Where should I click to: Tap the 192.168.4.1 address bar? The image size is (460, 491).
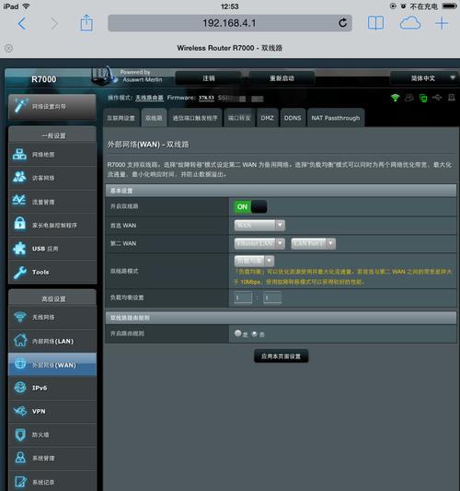pos(229,23)
